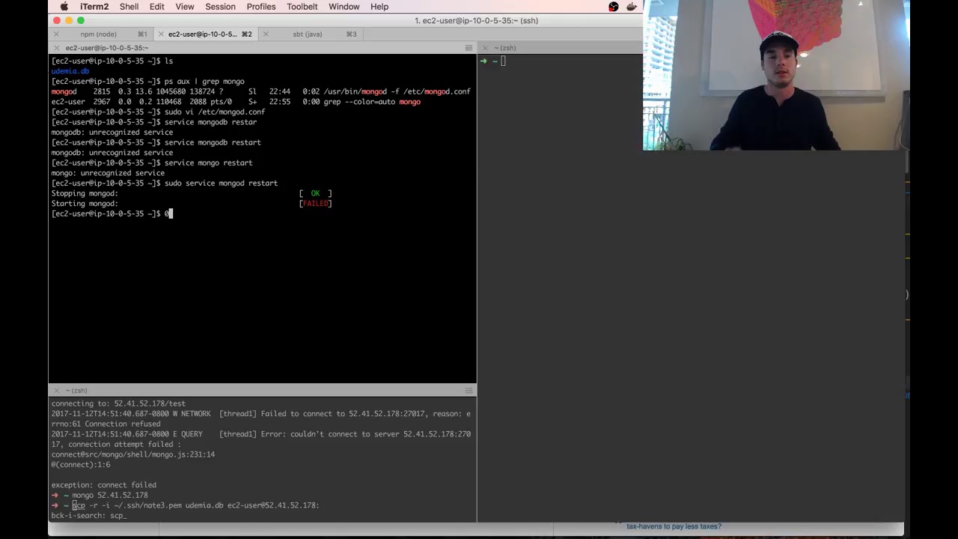Screen dimensions: 958x539
Task: Close the bottom ~ (zsh) pane
Action: tap(56, 391)
